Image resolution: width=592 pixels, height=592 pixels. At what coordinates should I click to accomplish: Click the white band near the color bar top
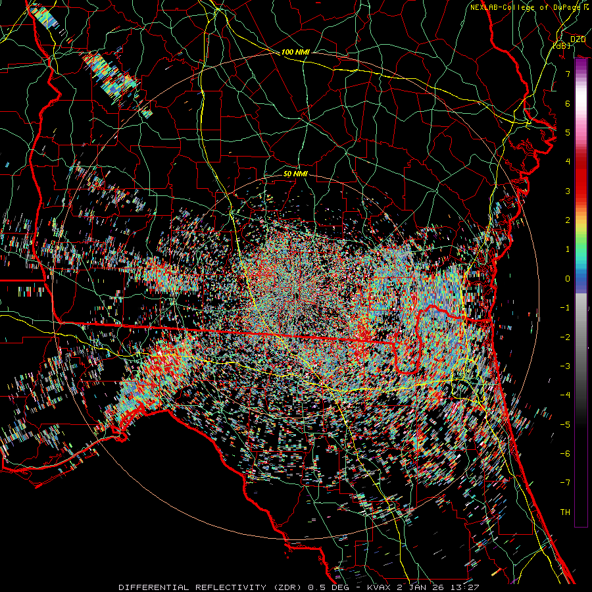(581, 99)
